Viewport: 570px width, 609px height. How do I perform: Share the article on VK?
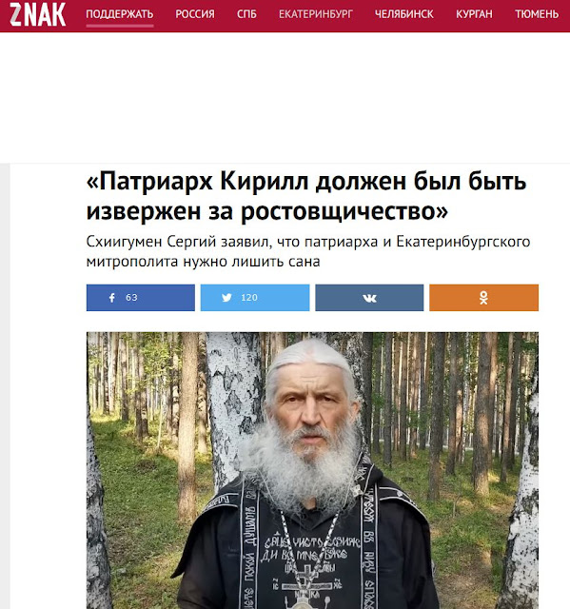pyautogui.click(x=369, y=298)
